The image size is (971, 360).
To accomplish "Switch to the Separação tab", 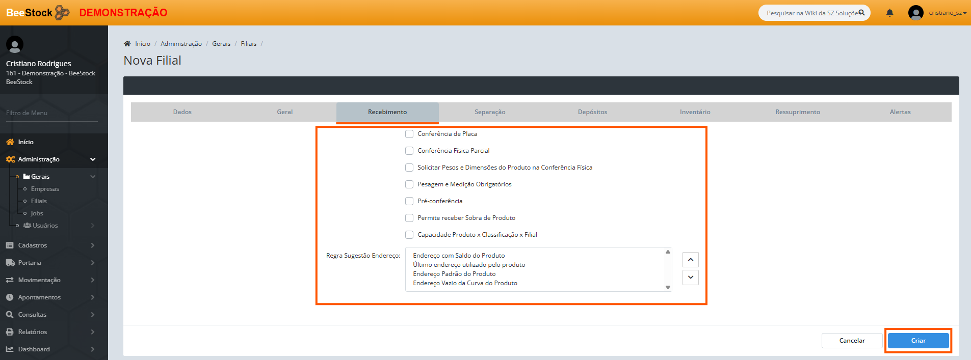I will pyautogui.click(x=490, y=112).
